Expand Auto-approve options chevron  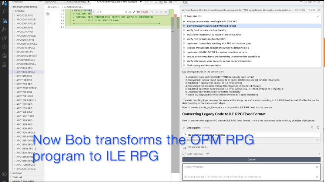tap(319, 154)
